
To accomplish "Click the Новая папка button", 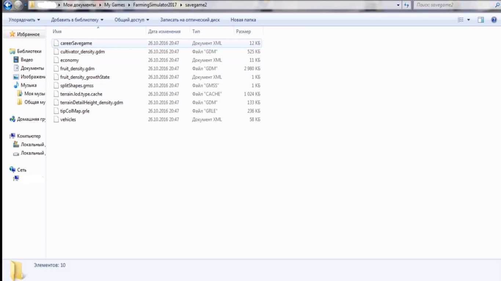I will click(243, 20).
